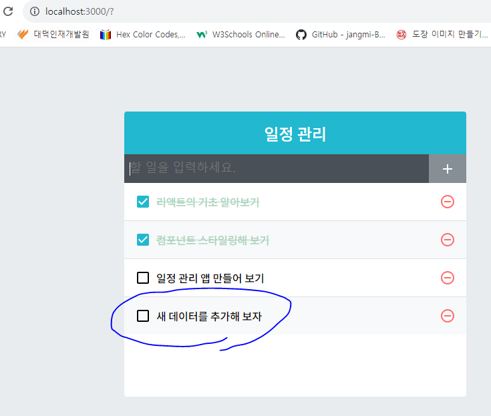Remove the 리액트의 기초 알아보기 item
Screen dimensions: 491x416
pyautogui.click(x=448, y=202)
